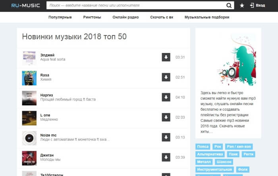Download Джиган Молоды мы track

[x=166, y=157]
